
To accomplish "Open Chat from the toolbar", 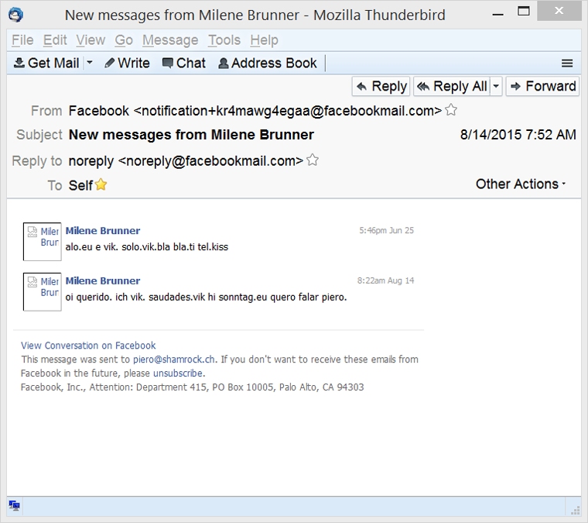I will (183, 64).
